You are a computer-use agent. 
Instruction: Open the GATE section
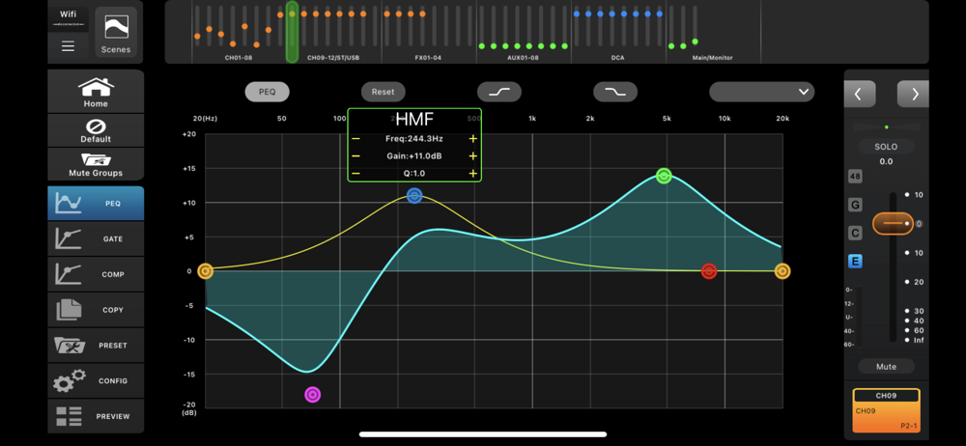point(96,239)
